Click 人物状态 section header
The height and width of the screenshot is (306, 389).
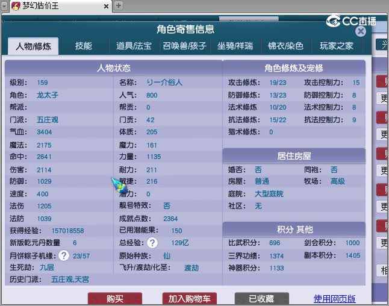(x=114, y=68)
